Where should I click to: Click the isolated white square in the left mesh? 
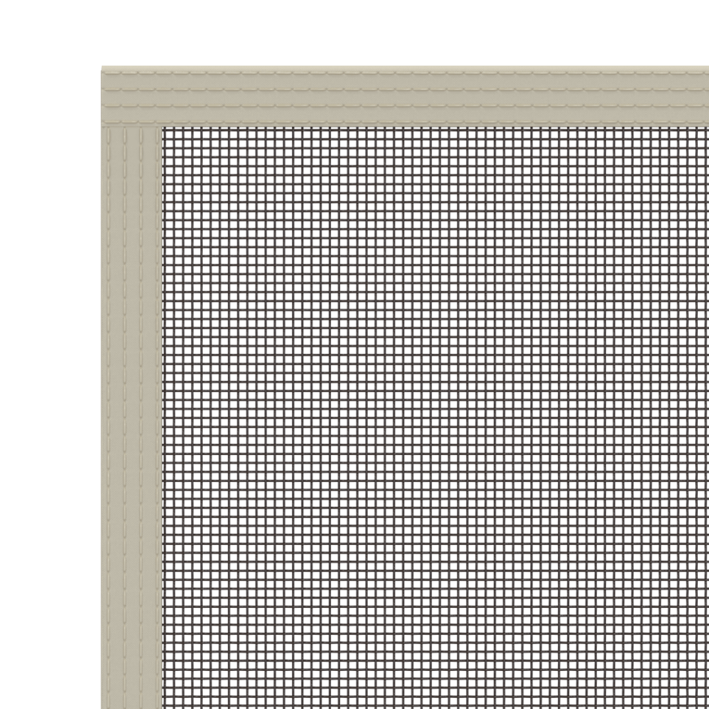point(243,503)
